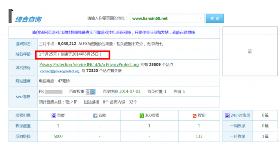Click the 2014-07-03 Baidu snapshot date

point(130,92)
